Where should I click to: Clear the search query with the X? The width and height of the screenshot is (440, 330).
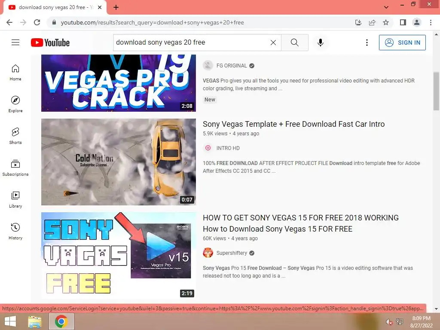tap(273, 43)
